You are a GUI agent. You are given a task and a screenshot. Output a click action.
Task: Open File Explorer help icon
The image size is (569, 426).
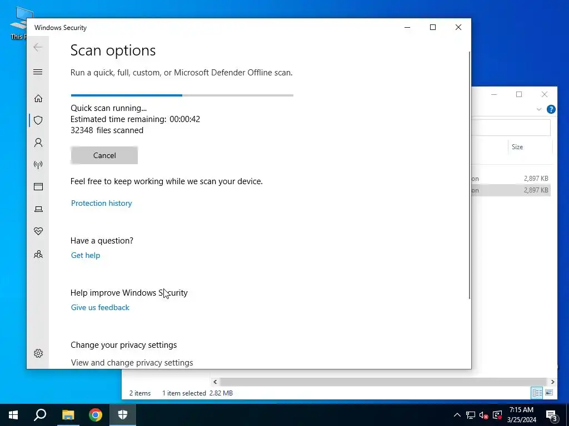click(551, 109)
